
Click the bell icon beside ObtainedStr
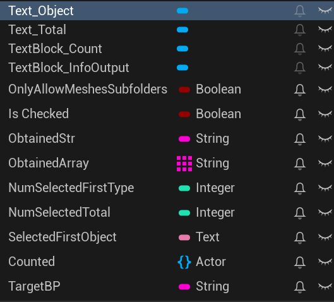(300, 139)
